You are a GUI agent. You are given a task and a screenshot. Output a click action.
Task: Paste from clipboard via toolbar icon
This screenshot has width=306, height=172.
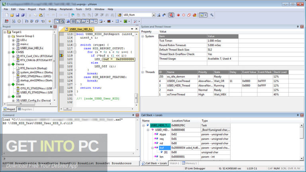point(41,15)
